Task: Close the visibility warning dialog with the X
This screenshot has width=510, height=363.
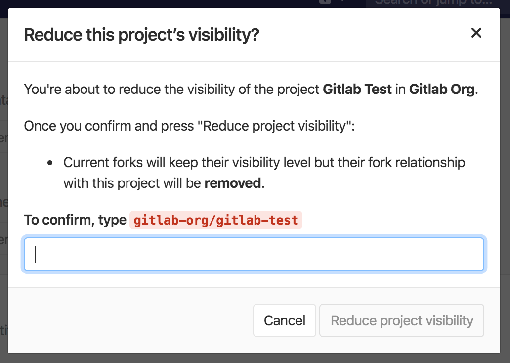Action: click(476, 33)
